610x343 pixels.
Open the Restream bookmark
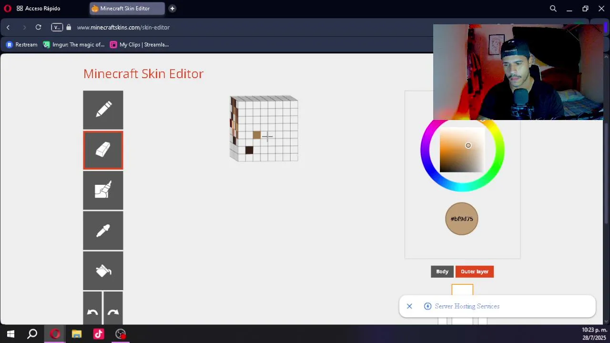[x=21, y=45]
